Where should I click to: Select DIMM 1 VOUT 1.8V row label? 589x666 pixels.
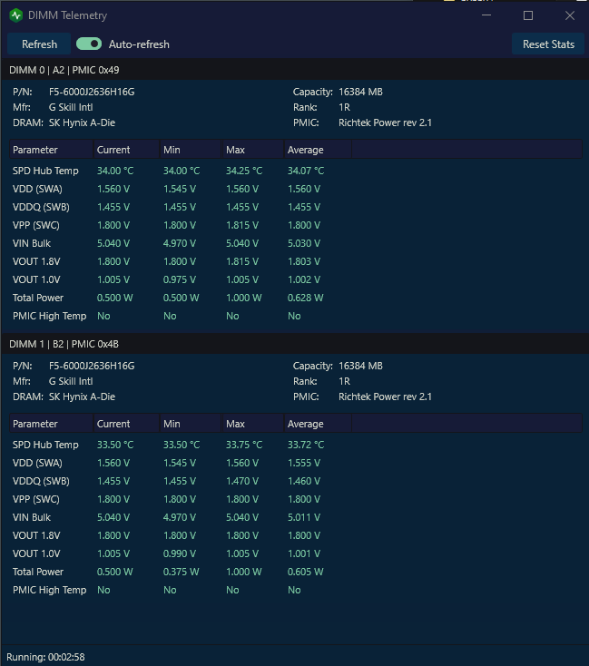(x=36, y=535)
